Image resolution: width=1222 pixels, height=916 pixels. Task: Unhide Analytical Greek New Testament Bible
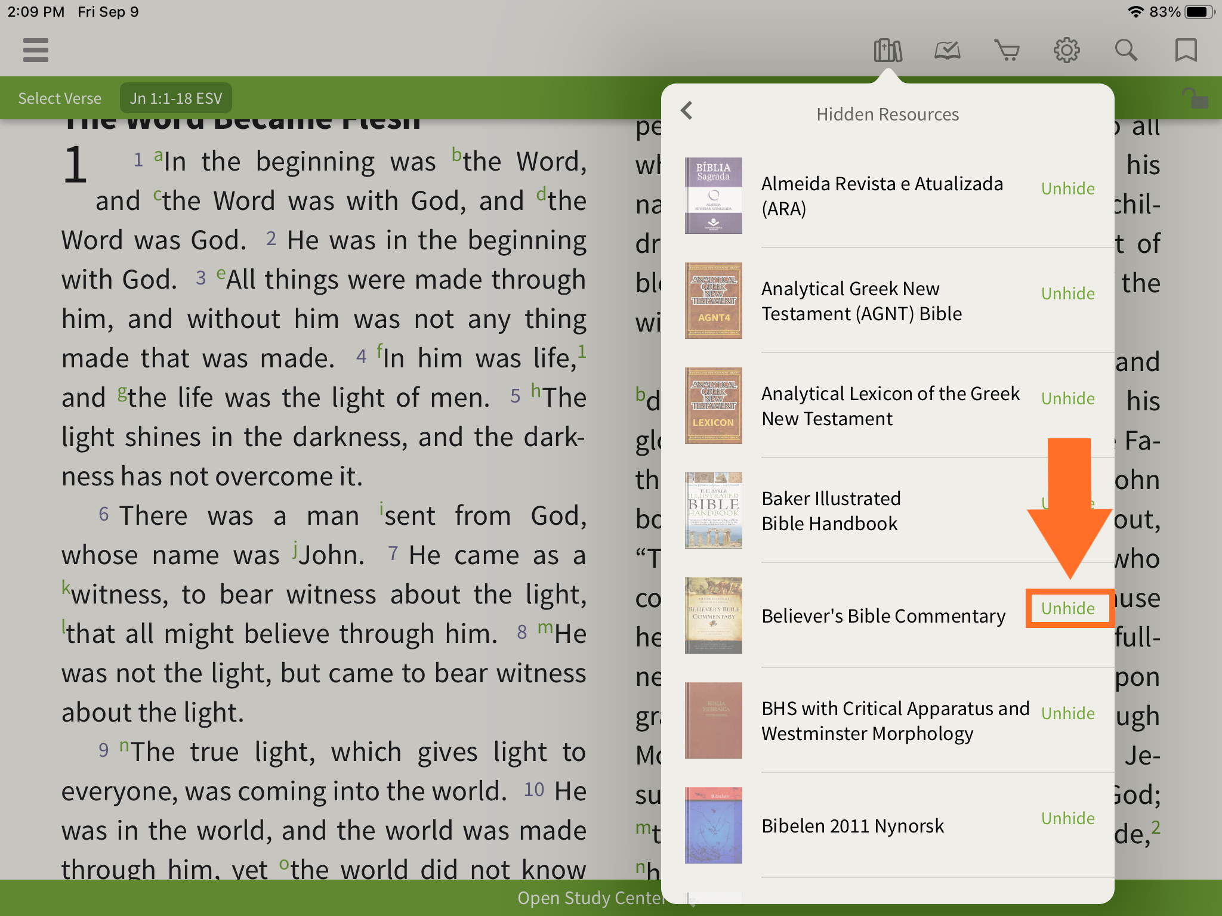tap(1067, 293)
